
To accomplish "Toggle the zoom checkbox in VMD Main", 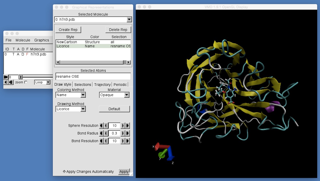I will [26, 82].
